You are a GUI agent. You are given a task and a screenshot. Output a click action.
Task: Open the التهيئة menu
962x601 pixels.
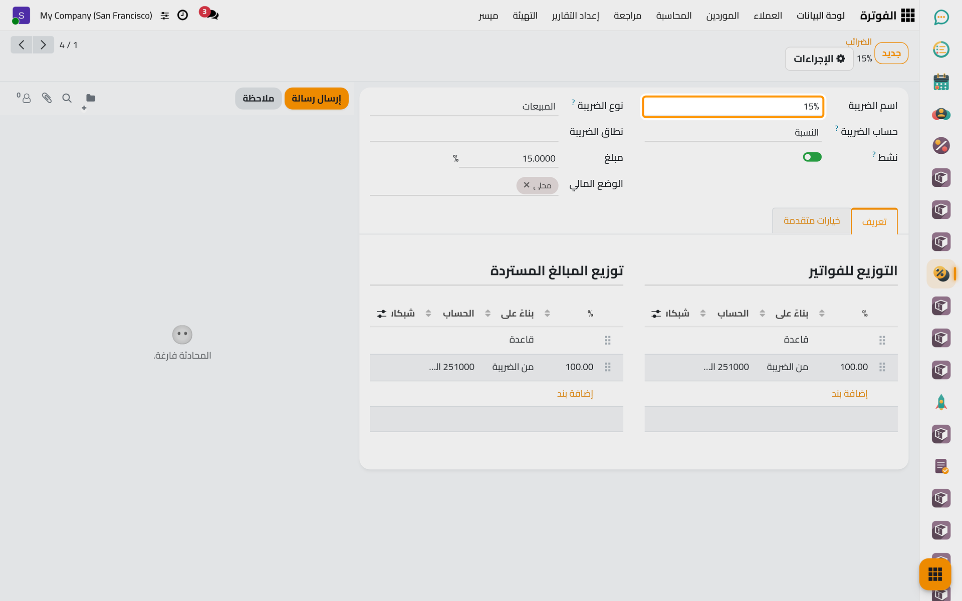coord(525,16)
